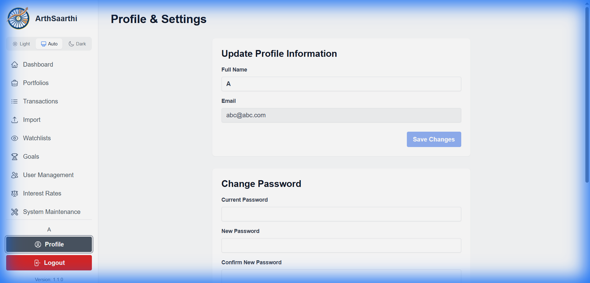Enable Dark mode theme
Screen dimensions: 590x283
tap(77, 44)
